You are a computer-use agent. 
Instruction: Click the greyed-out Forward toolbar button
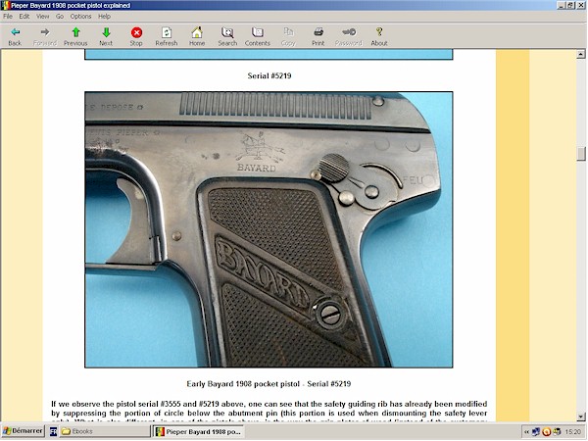(45, 36)
